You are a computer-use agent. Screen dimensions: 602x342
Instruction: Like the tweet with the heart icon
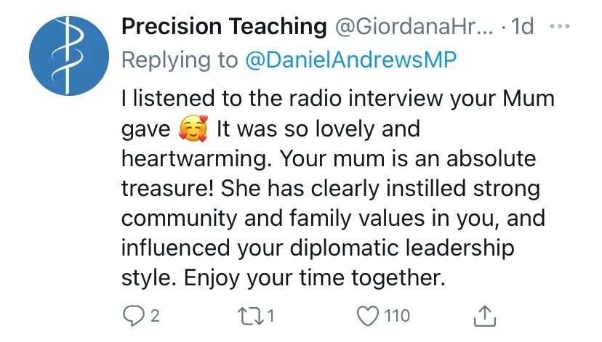pos(368,316)
